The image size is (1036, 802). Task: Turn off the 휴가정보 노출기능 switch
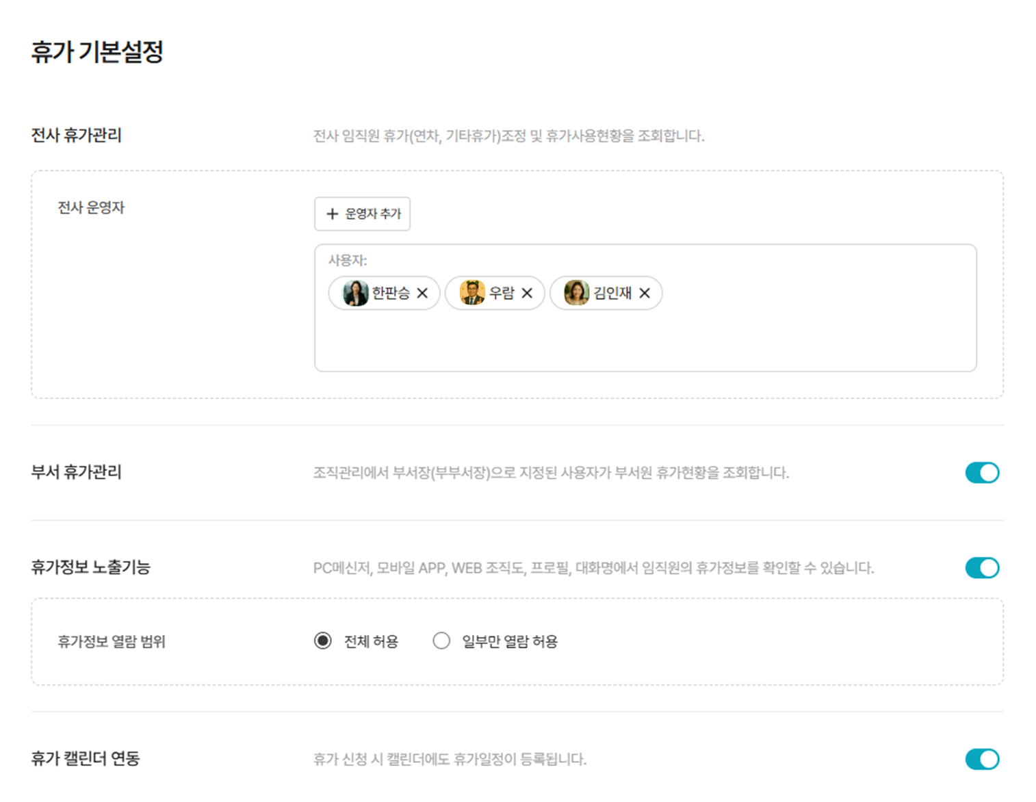point(982,568)
